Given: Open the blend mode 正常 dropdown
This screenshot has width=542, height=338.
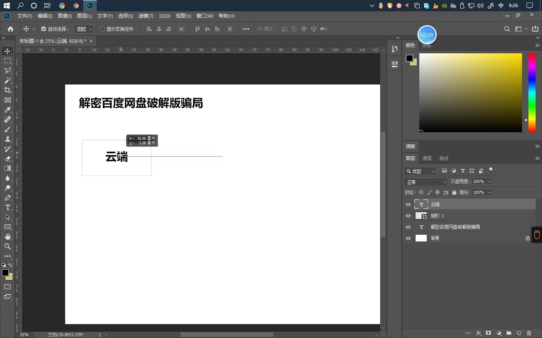Looking at the screenshot, I should (x=425, y=182).
